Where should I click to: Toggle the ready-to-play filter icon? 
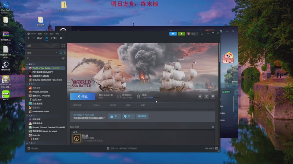point(65,52)
